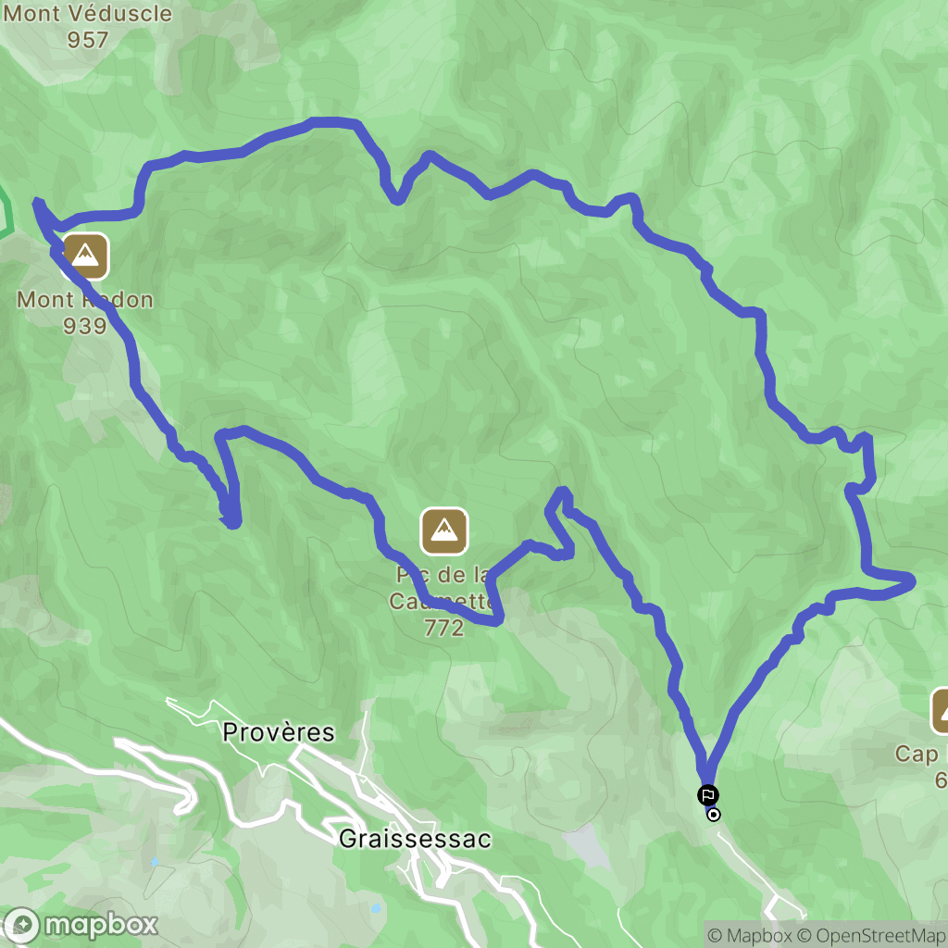Click the Mapbox logo compass icon
The height and width of the screenshot is (948, 948).
22,925
